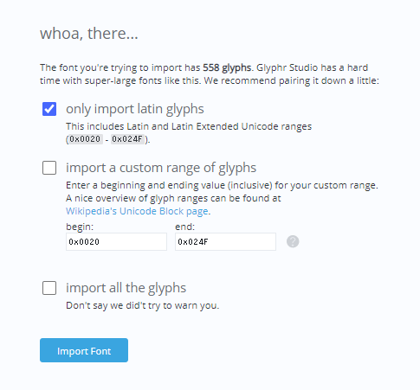
Task: Click the 'end:' field label
Action: pos(184,227)
